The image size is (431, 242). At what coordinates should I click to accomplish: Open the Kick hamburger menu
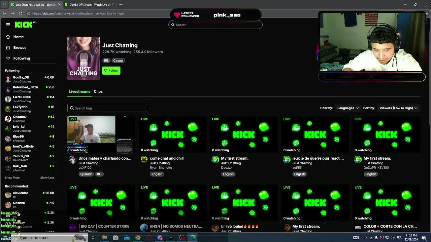(8, 25)
